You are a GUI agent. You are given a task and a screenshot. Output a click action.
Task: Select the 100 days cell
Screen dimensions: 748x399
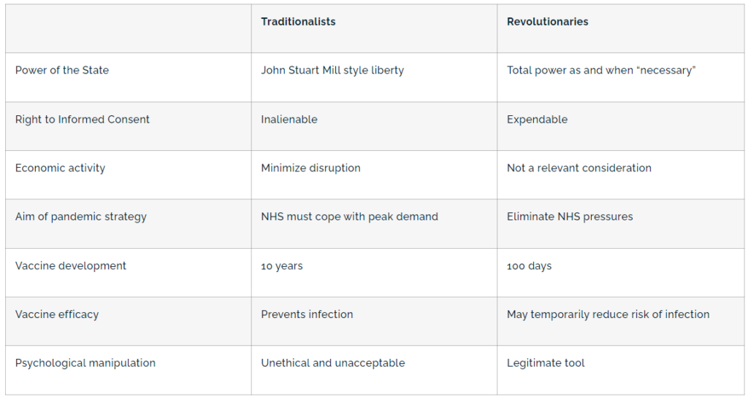[x=530, y=266]
